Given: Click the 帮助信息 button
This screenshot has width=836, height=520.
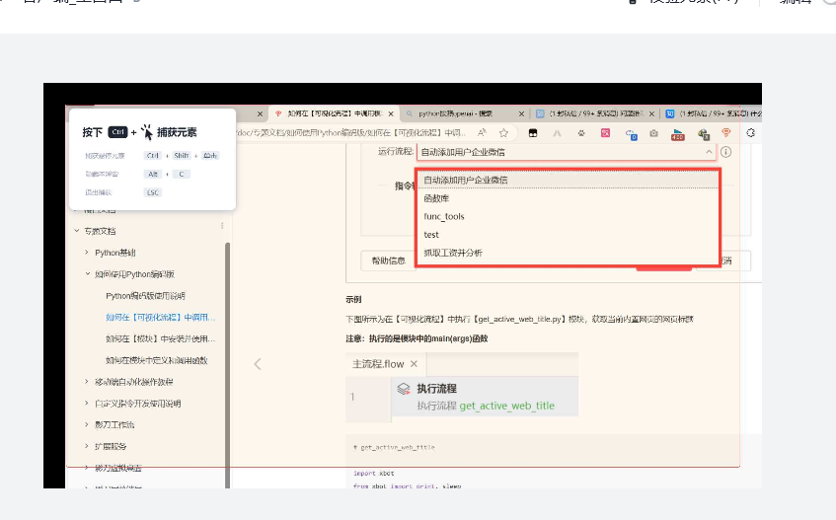Looking at the screenshot, I should click(388, 260).
